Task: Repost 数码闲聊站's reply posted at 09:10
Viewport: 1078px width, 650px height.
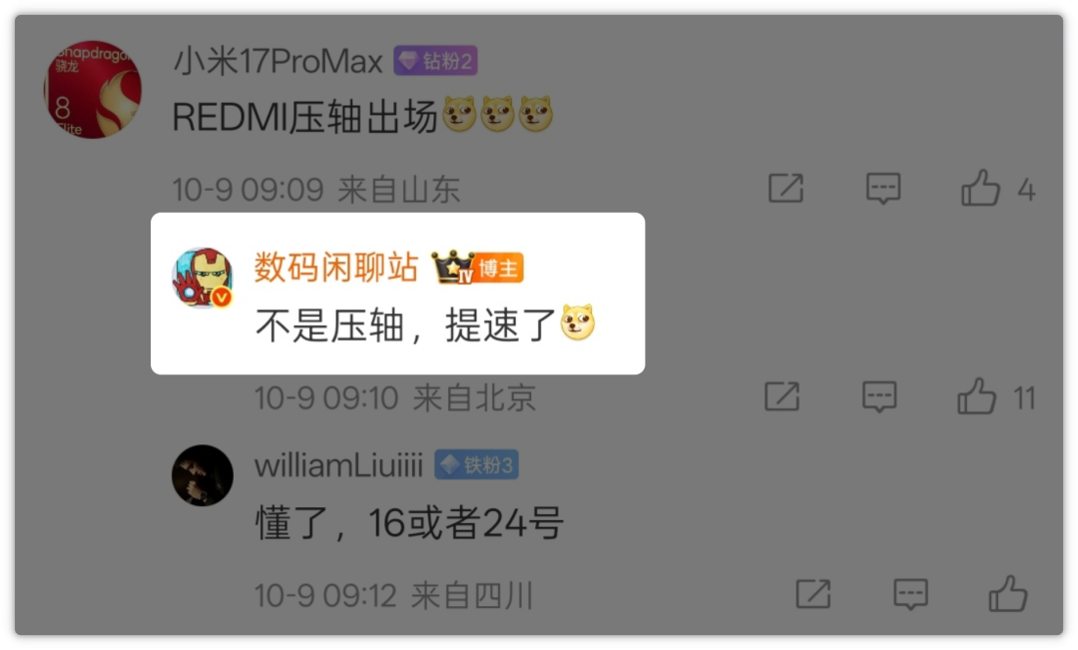Action: (783, 396)
